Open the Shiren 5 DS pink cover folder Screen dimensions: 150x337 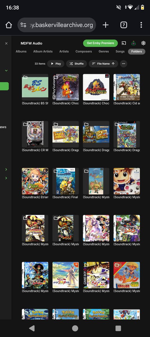tap(96, 228)
